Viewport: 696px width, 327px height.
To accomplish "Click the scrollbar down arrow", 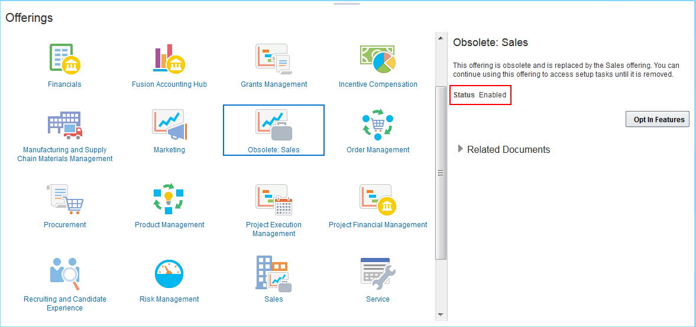I will 441,315.
